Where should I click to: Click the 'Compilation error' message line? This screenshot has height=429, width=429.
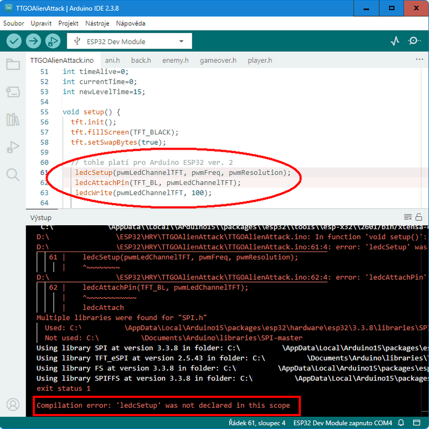tap(163, 405)
